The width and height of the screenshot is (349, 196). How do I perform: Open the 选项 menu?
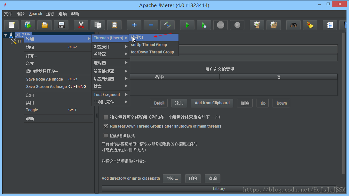point(63,14)
